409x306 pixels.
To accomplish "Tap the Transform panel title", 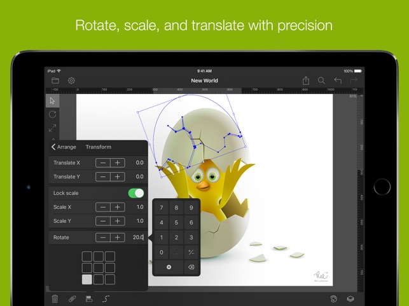I will (x=99, y=147).
